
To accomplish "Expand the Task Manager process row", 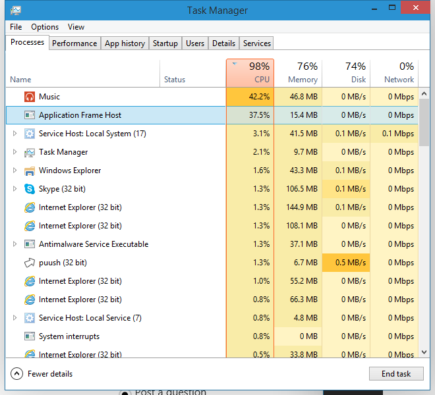I will 14,152.
